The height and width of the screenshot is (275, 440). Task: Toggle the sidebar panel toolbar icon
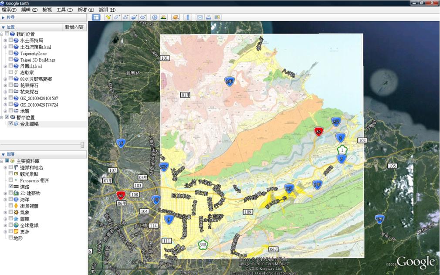tap(96, 17)
